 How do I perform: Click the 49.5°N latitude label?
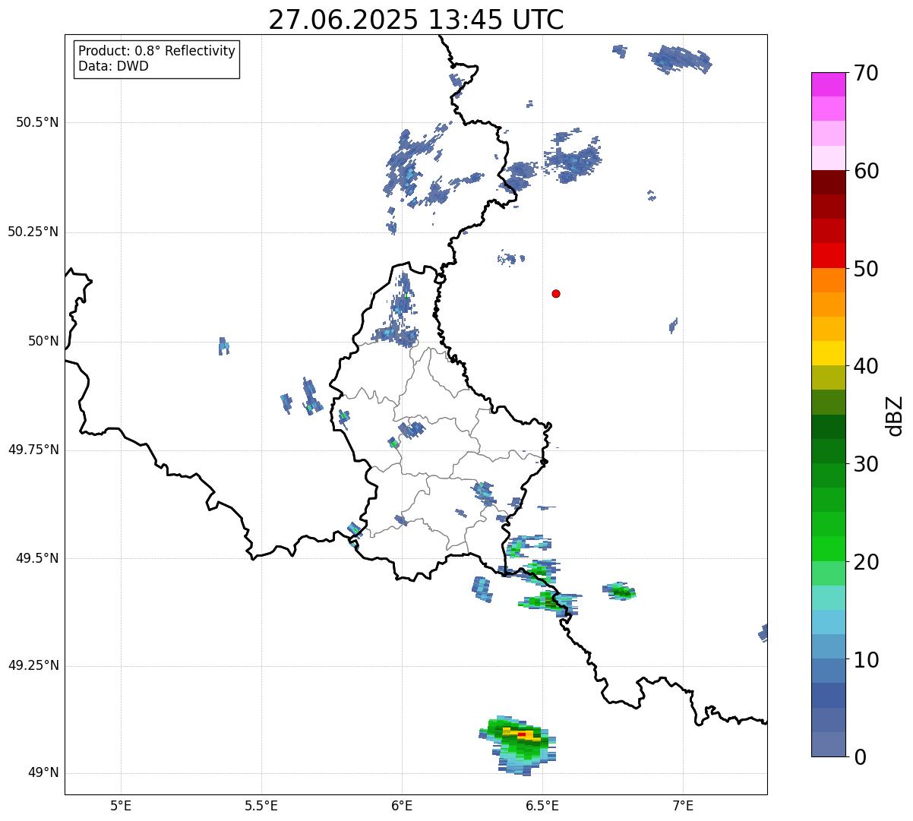tap(37, 558)
